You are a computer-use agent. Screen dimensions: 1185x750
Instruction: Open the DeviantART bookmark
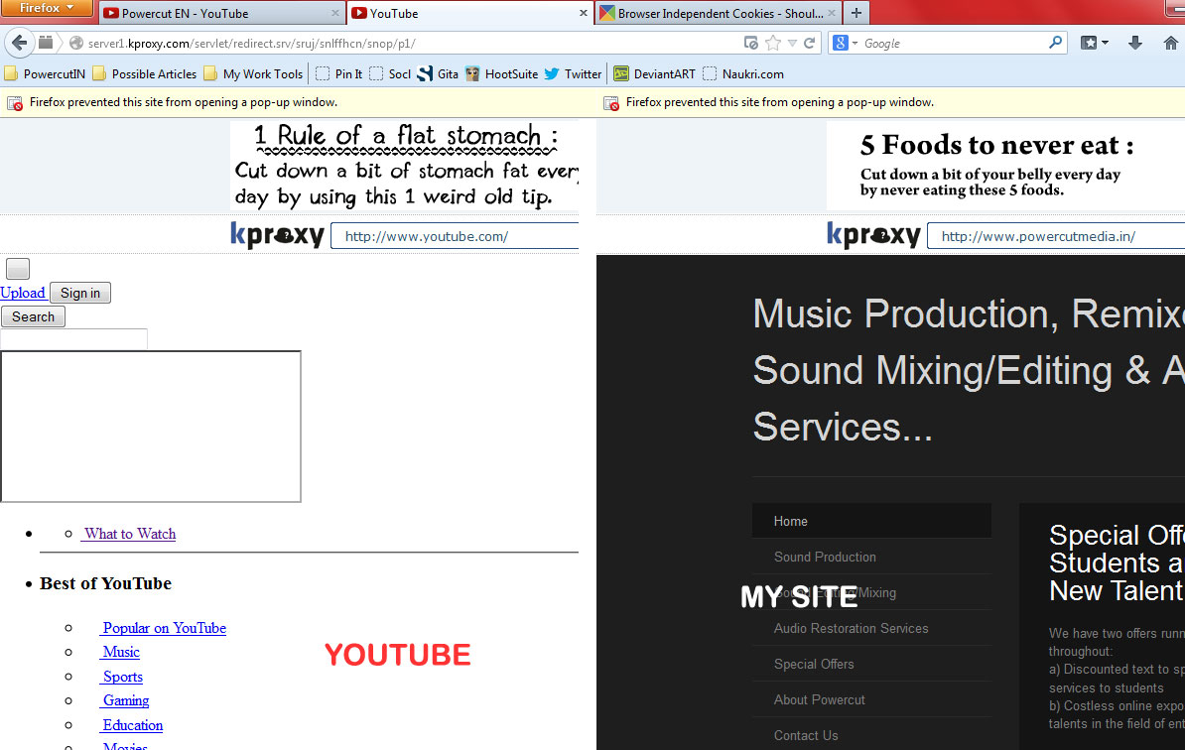click(654, 74)
